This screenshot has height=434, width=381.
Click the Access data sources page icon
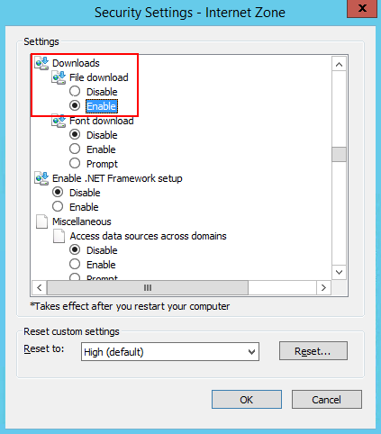click(x=59, y=236)
